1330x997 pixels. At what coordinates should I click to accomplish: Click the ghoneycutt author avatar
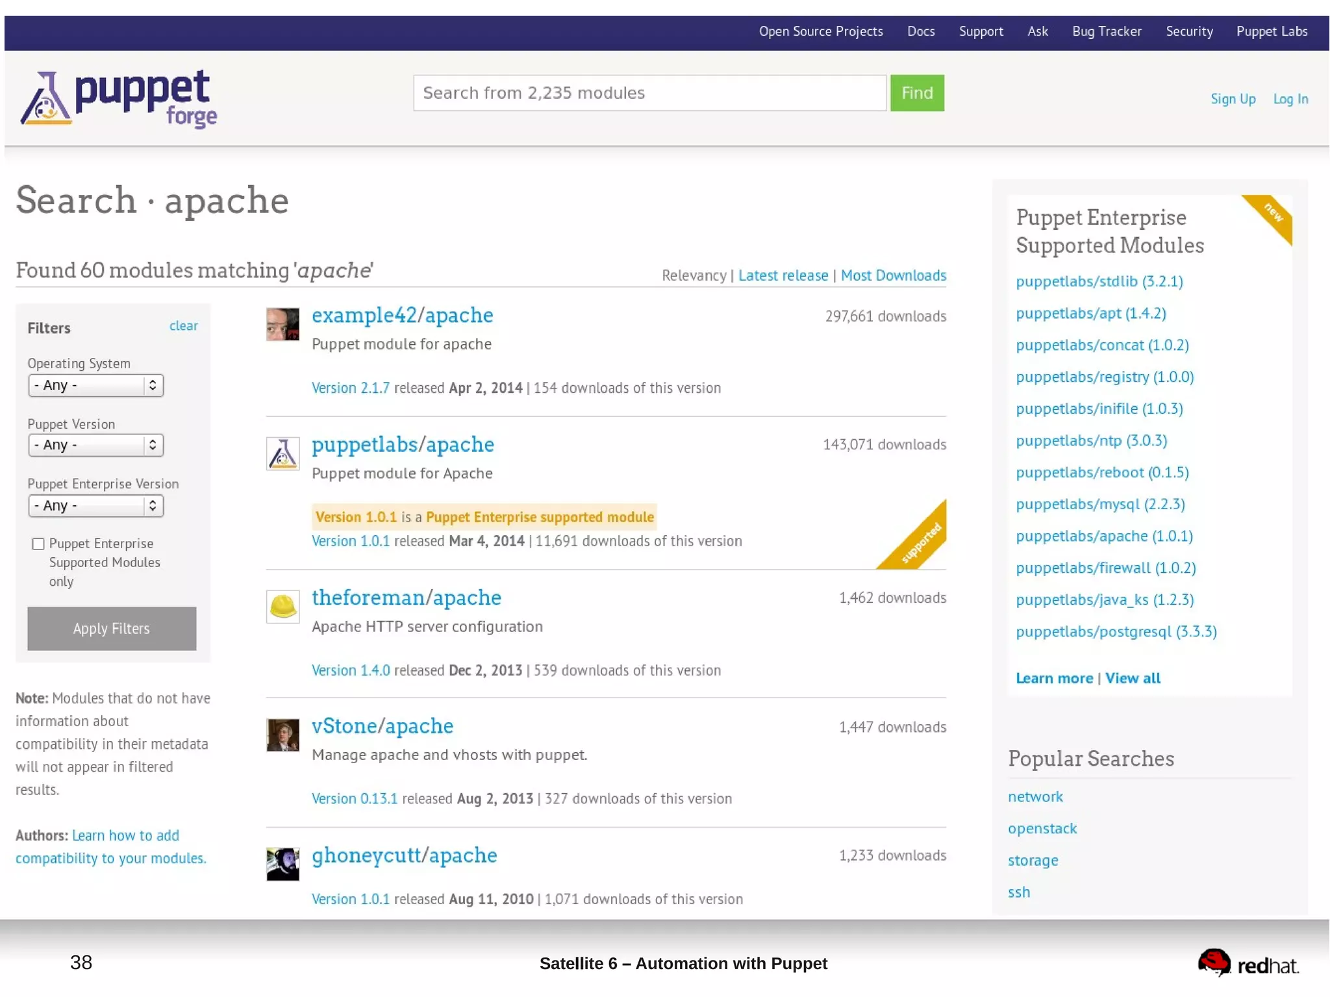[282, 864]
